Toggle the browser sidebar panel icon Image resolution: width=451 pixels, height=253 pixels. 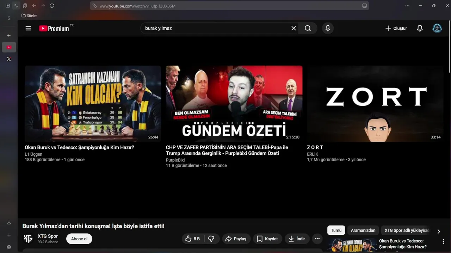[x=8, y=6]
